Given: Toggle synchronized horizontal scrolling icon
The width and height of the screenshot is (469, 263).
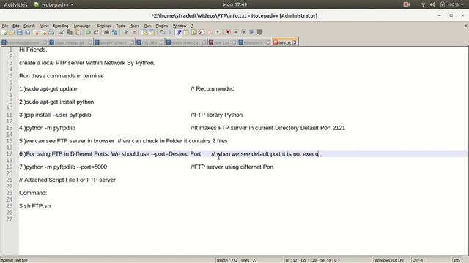Looking at the screenshot, I should coord(152,32).
